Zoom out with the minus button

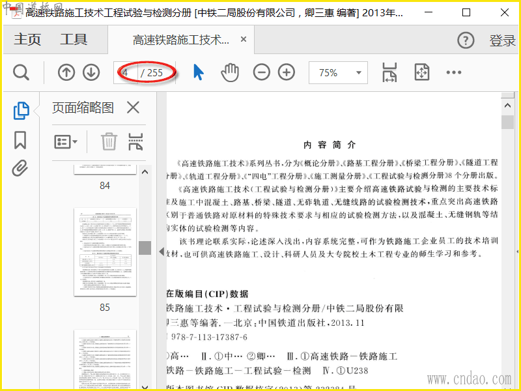[x=262, y=72]
